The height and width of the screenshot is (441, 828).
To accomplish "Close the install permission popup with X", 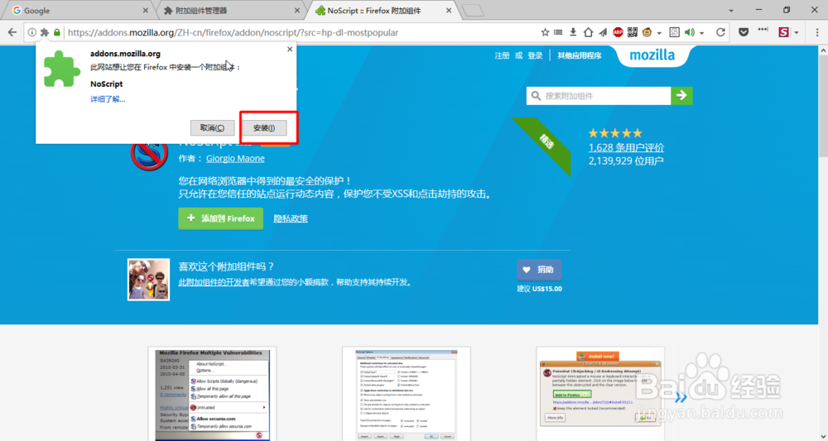I will click(289, 49).
